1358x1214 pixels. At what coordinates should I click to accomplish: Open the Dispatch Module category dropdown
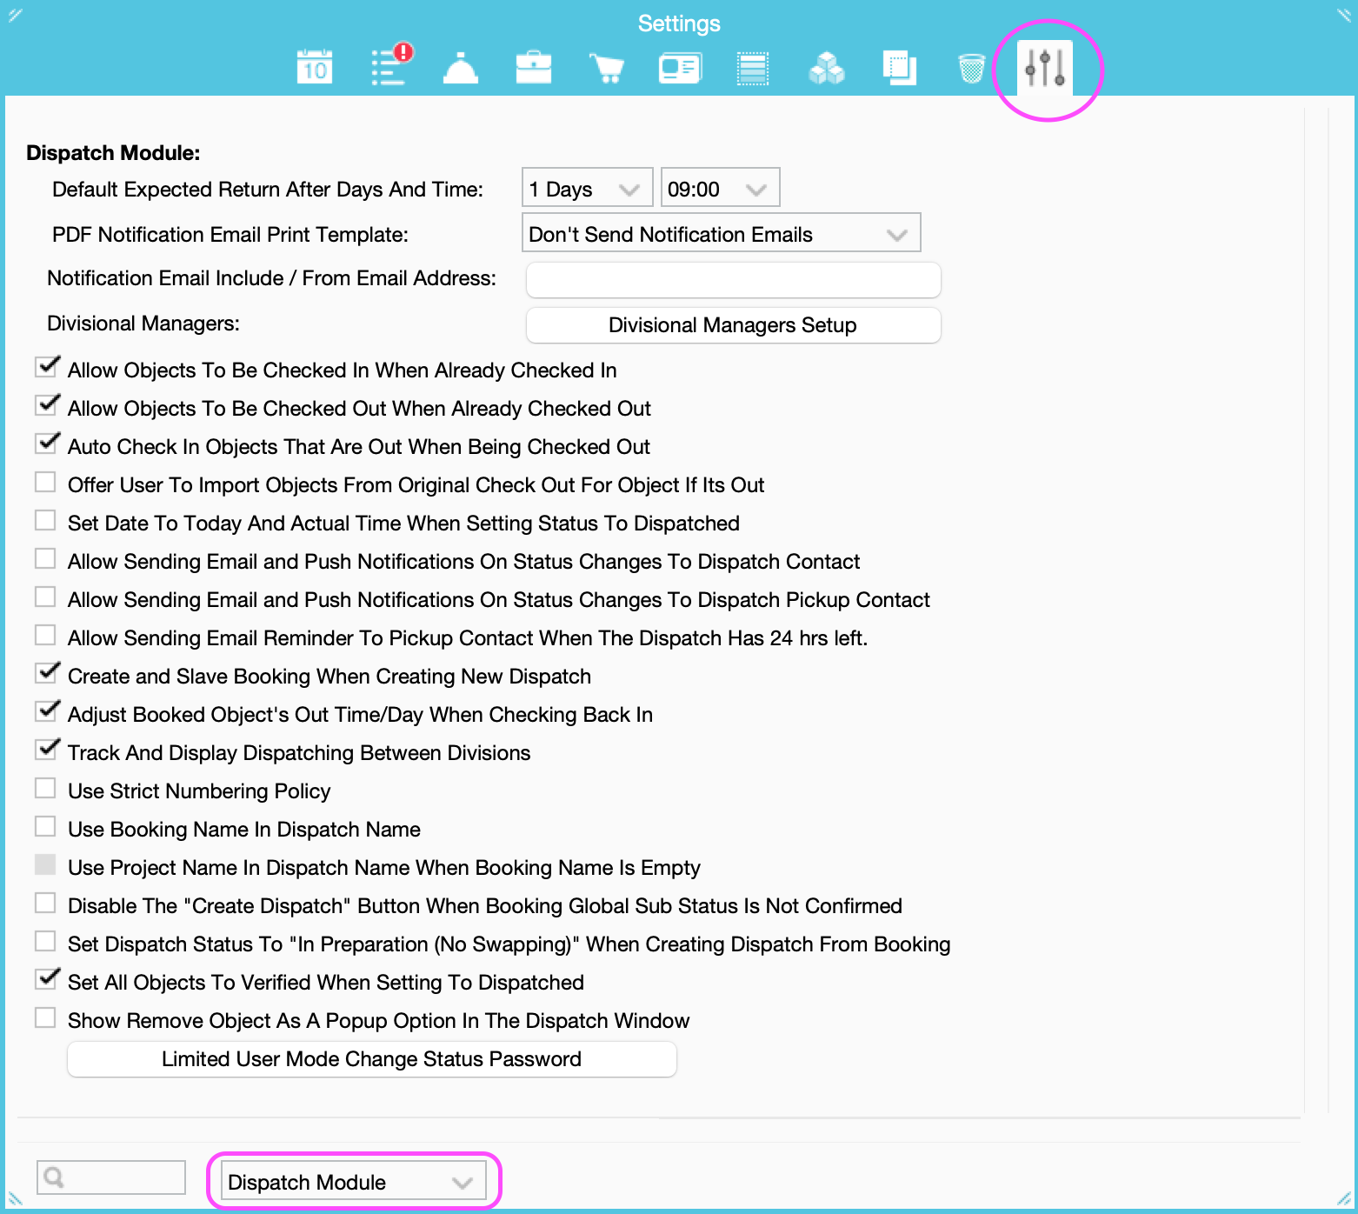click(353, 1181)
